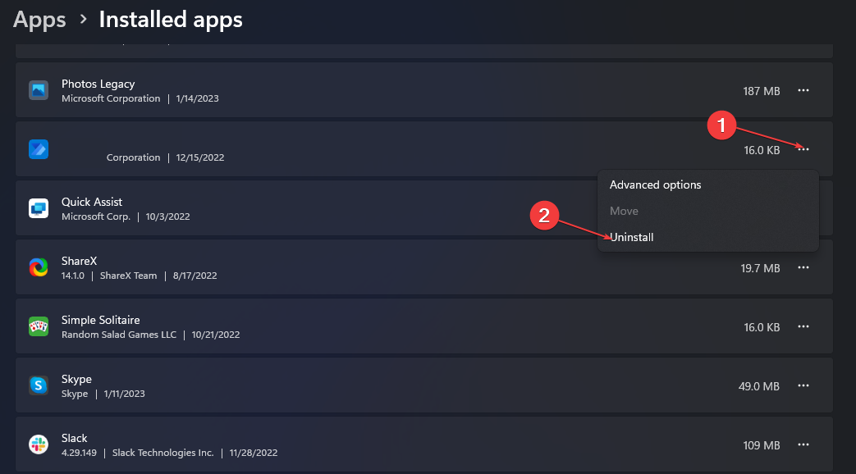Click the Photos Legacy app icon
Viewport: 856px width, 474px height.
(x=39, y=90)
